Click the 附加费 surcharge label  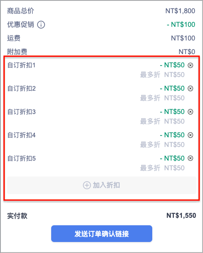pyautogui.click(x=17, y=52)
